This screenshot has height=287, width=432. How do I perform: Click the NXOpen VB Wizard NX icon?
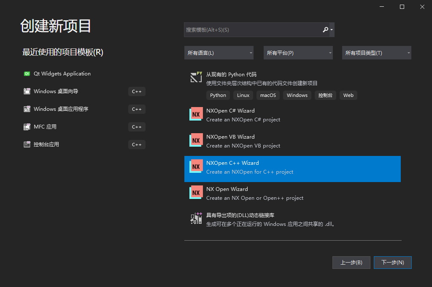[x=196, y=140]
